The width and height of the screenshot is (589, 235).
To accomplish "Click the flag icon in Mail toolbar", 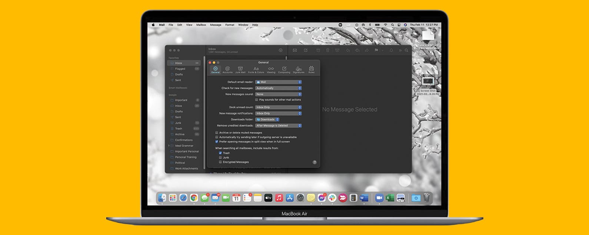I will tap(376, 50).
